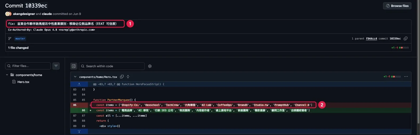The width and height of the screenshot is (420, 135).
Task: Open components/home/Hero.tsx file header link
Action: click(x=98, y=77)
